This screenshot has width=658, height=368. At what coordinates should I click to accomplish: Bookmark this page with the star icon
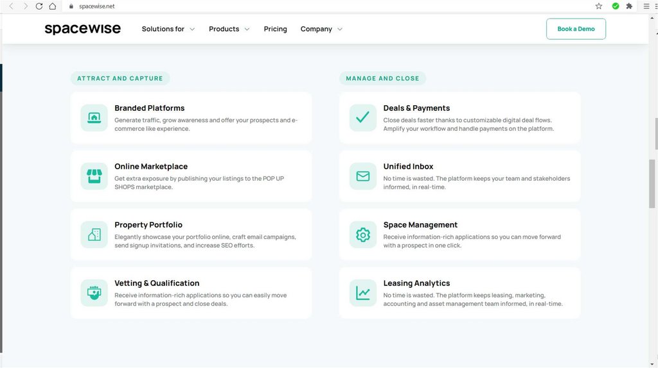599,6
